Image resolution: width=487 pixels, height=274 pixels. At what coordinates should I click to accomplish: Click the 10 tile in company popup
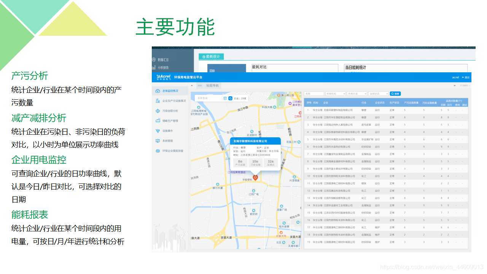(x=255, y=163)
